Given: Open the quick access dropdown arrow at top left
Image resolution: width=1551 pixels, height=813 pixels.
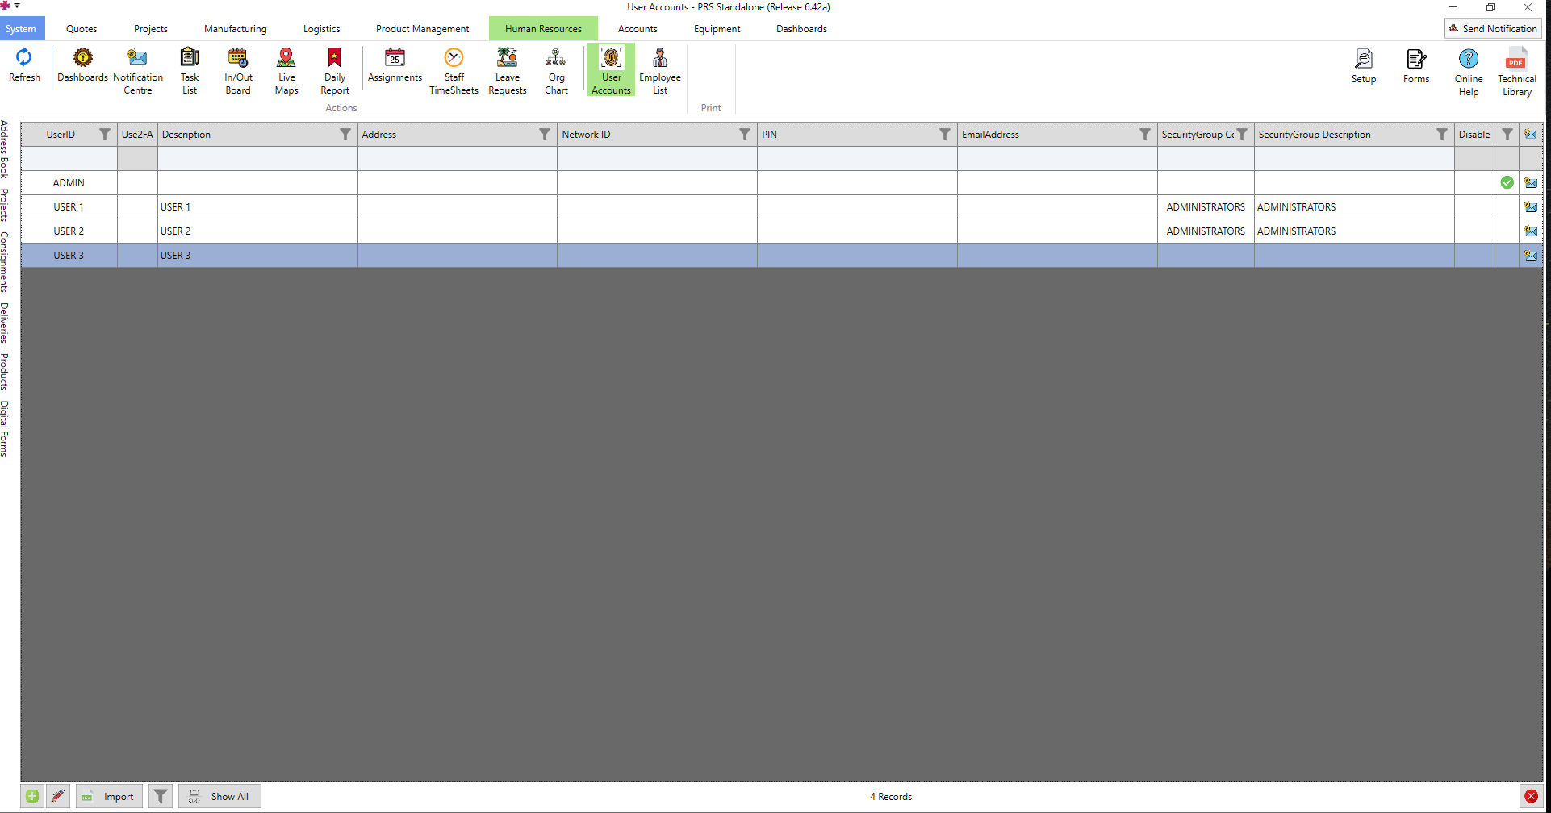Looking at the screenshot, I should tap(17, 6).
